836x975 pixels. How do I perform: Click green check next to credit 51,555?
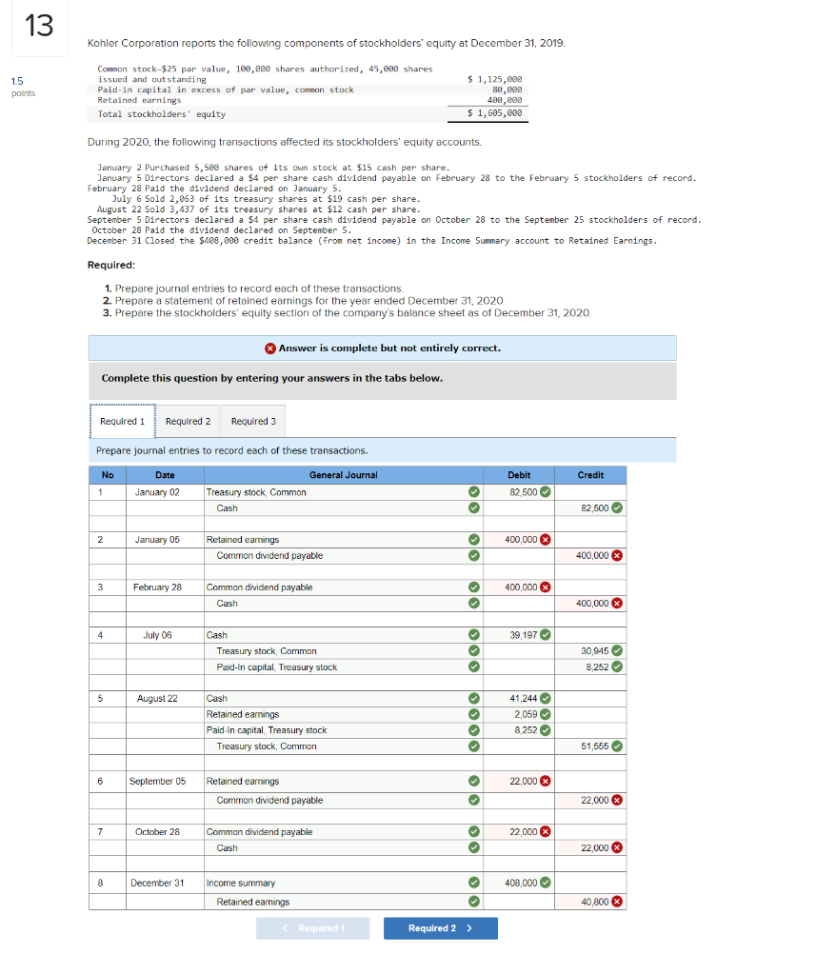617,746
